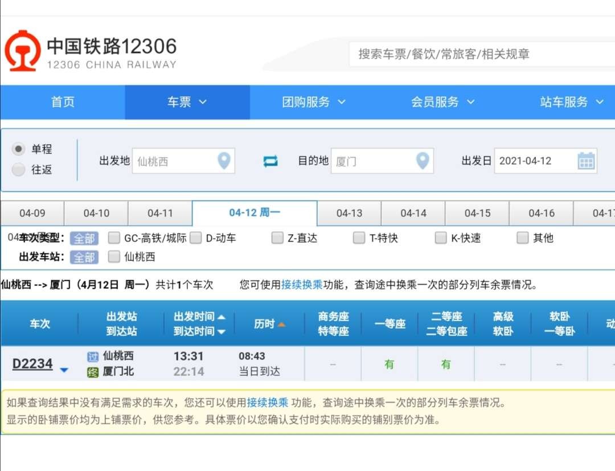Sort by 历时 duration arrow
The height and width of the screenshot is (471, 615).
pos(281,324)
